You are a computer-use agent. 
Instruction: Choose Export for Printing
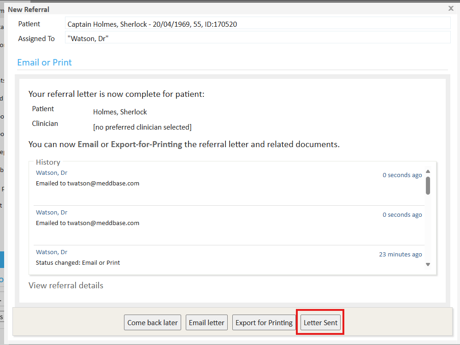pyautogui.click(x=264, y=323)
